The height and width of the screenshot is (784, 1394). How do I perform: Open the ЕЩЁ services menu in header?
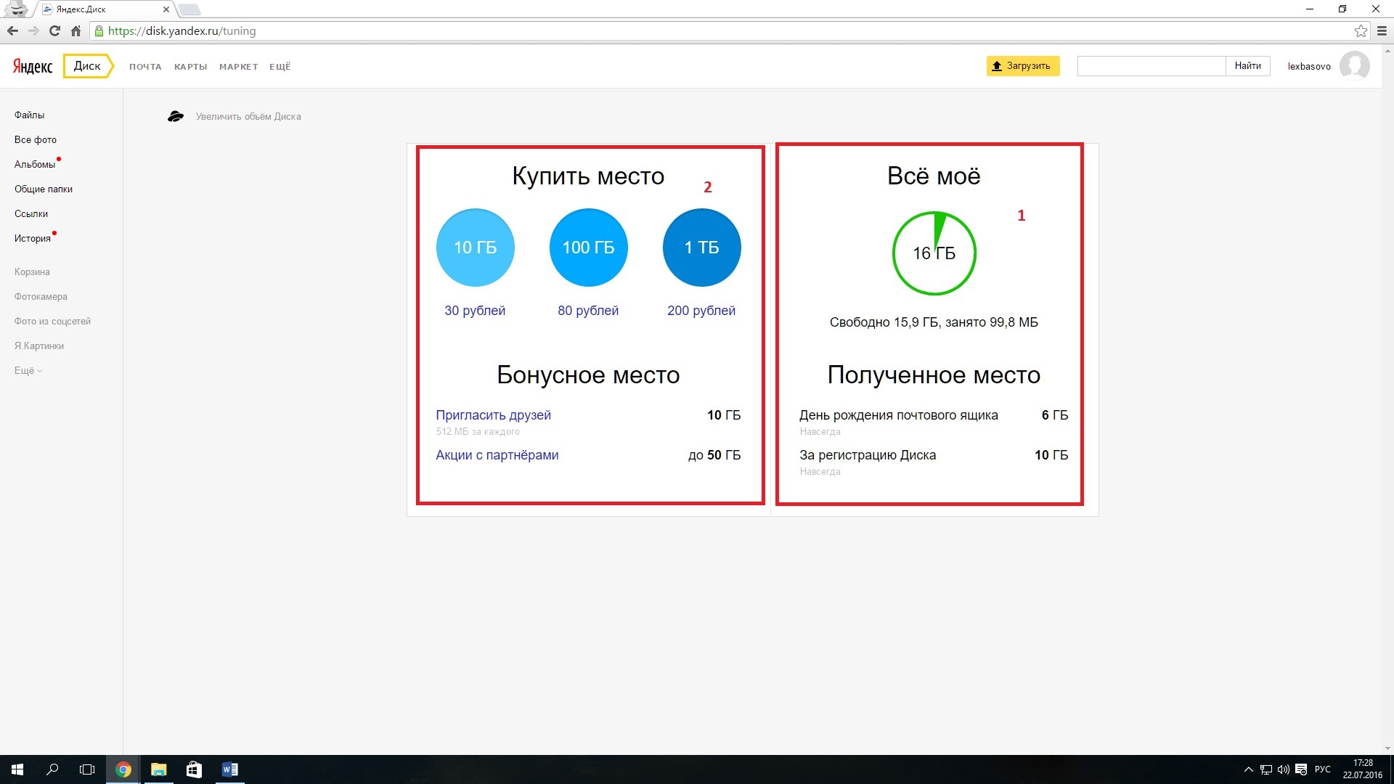[x=280, y=67]
